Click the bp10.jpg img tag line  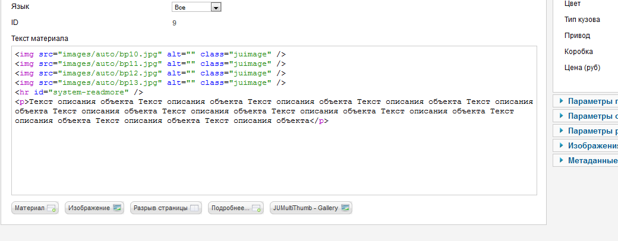[150, 55]
